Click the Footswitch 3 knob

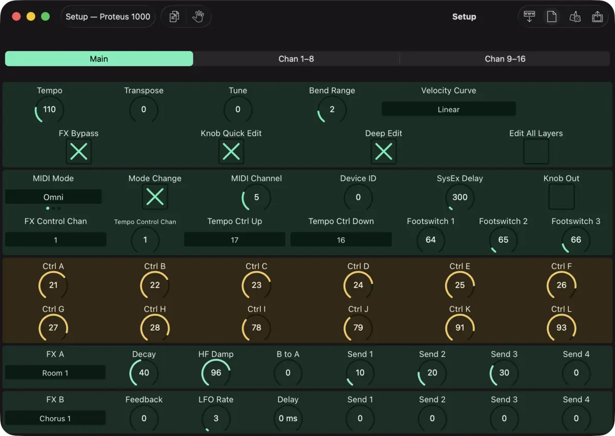[x=576, y=240]
